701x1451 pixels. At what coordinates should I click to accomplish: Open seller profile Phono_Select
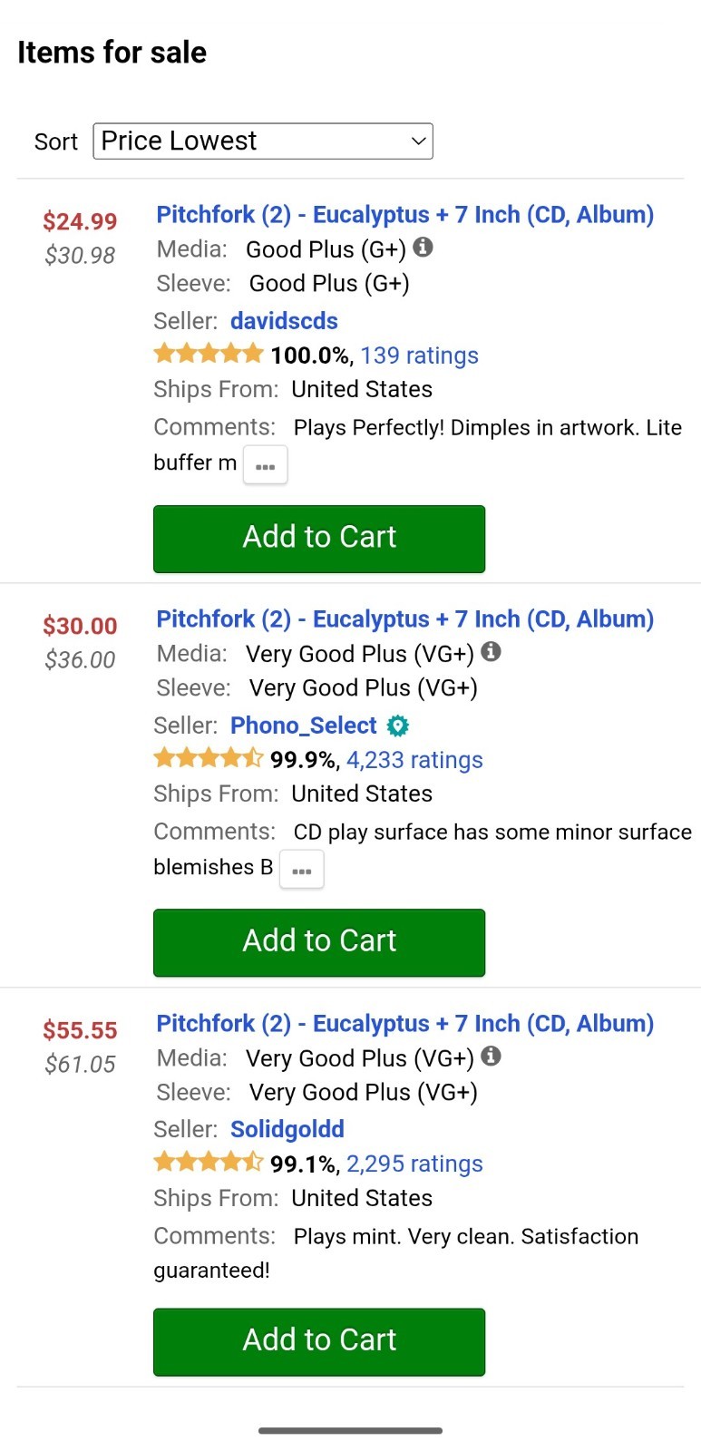(303, 725)
